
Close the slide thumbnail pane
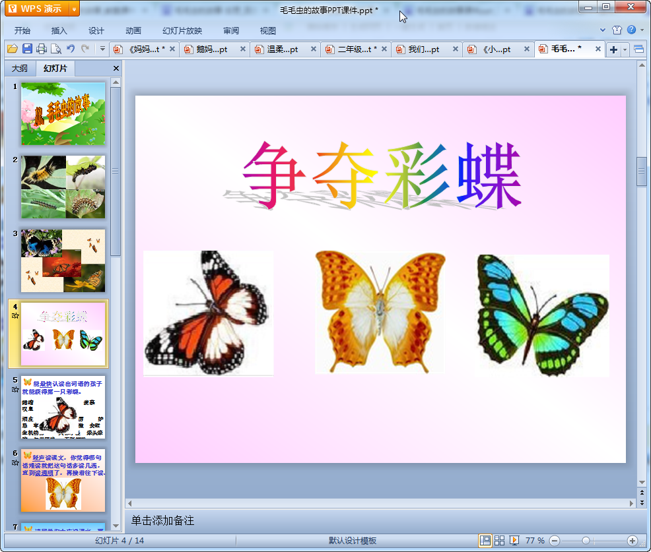[x=116, y=69]
